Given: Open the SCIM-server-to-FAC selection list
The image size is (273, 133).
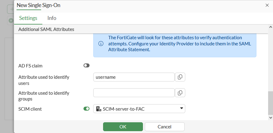Looking at the screenshot, I should 139,108.
